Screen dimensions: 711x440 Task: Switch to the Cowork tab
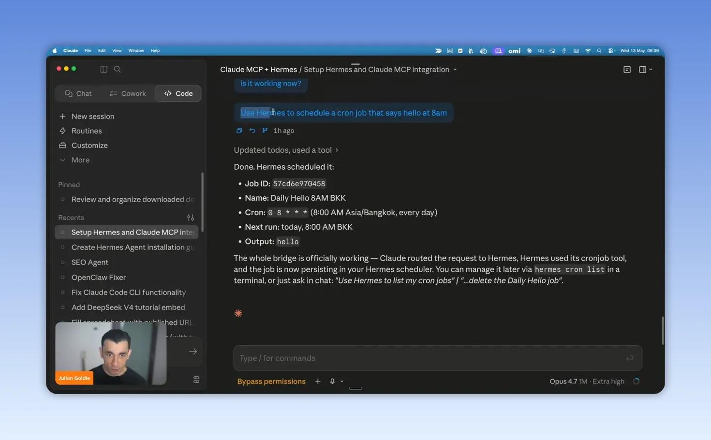coord(128,93)
